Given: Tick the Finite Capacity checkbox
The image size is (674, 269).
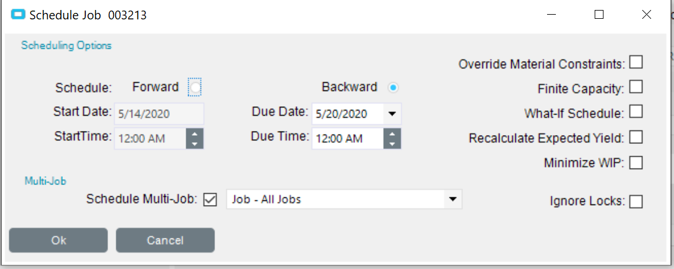Looking at the screenshot, I should [x=636, y=87].
